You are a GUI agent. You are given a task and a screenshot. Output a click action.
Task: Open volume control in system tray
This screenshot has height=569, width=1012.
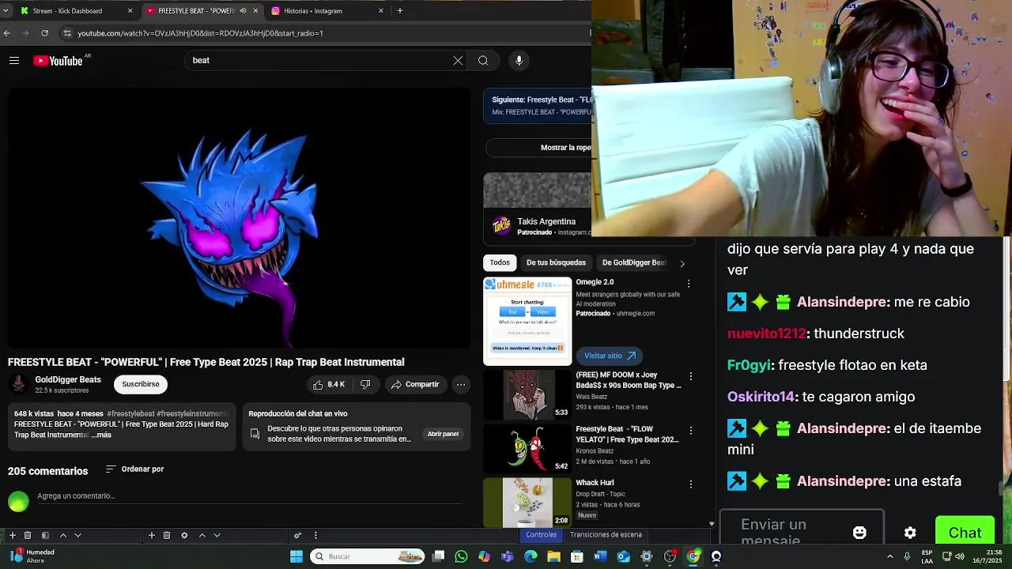[960, 556]
